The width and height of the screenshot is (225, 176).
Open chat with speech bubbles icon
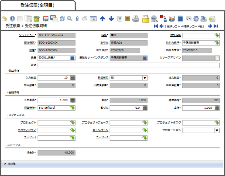pyautogui.click(x=85, y=19)
